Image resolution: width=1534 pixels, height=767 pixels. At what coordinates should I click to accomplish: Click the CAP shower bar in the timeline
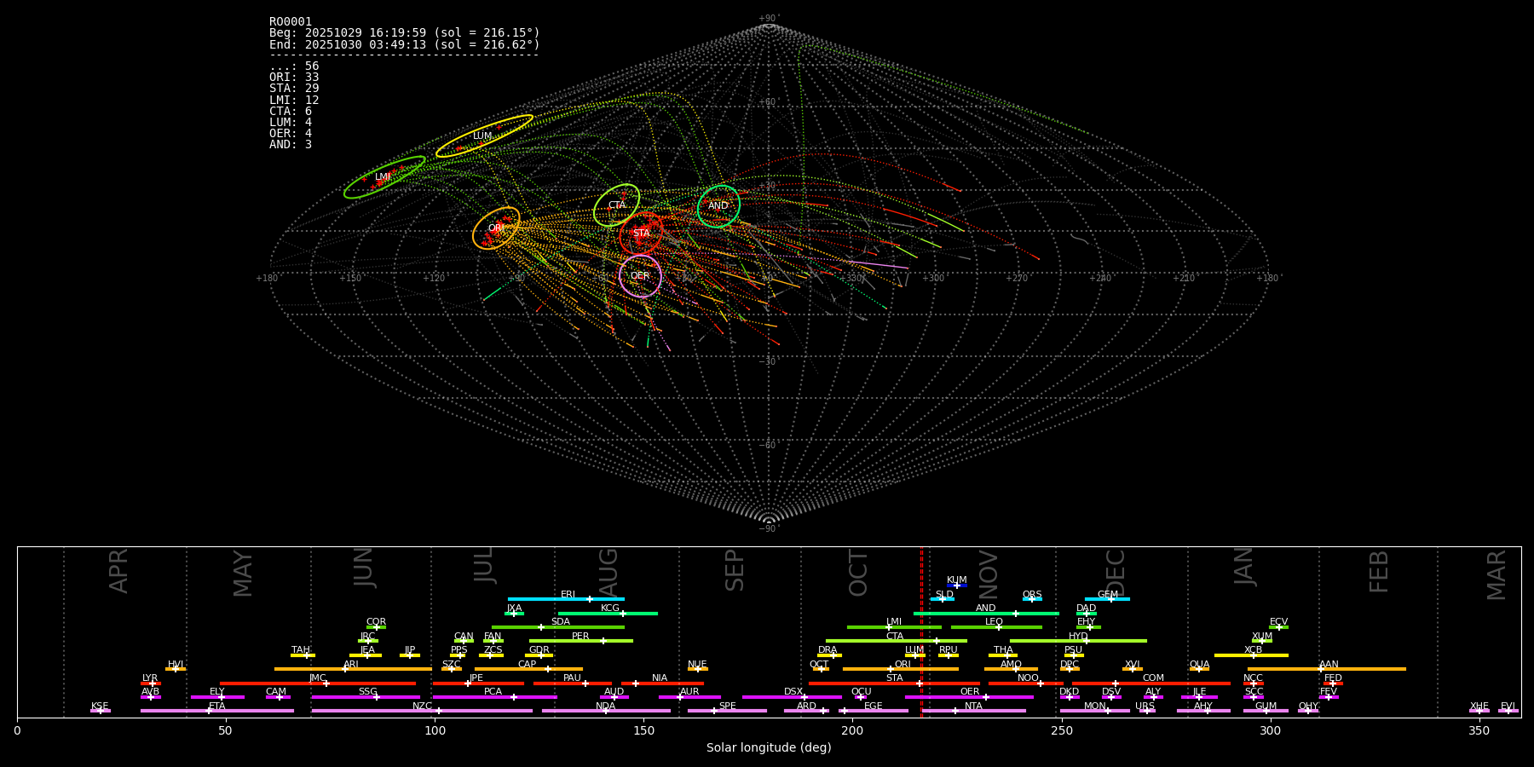coord(528,669)
